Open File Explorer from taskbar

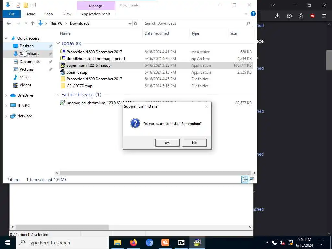tap(117, 243)
